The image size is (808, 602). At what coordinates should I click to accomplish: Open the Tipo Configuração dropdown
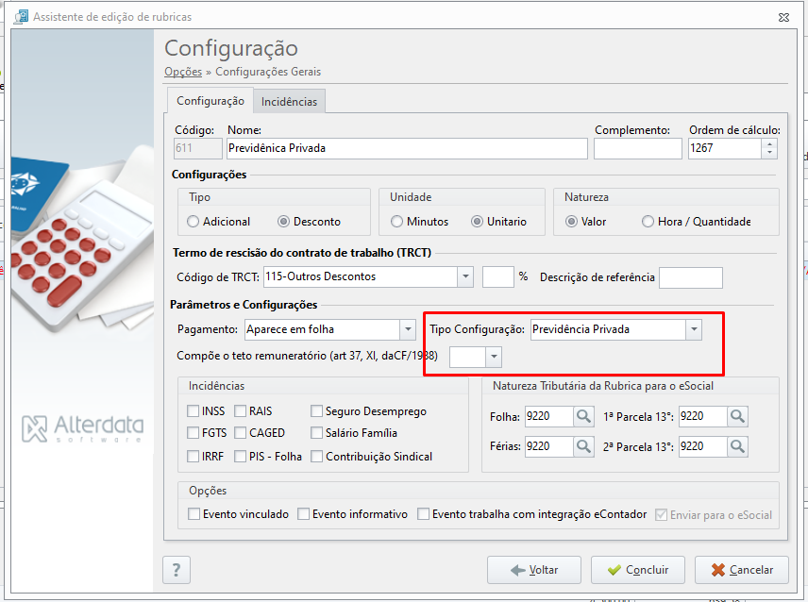click(694, 329)
